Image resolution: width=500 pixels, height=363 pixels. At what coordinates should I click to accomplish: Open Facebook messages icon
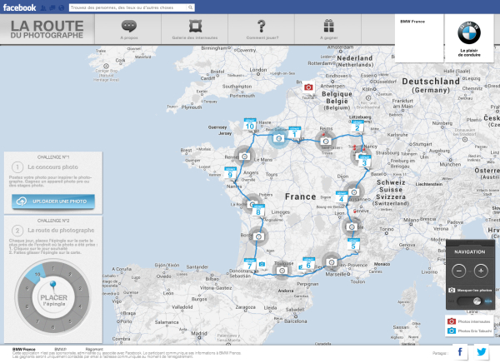[52, 7]
